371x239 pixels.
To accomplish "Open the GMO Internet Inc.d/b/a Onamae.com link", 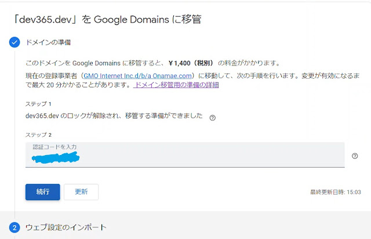I will (137, 76).
